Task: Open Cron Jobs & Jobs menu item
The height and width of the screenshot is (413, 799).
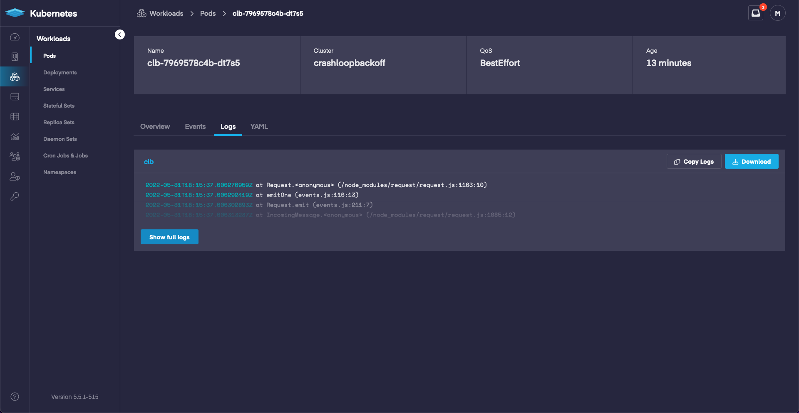Action: pyautogui.click(x=65, y=155)
